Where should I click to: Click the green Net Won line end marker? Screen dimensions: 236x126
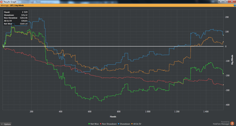pos(223,74)
